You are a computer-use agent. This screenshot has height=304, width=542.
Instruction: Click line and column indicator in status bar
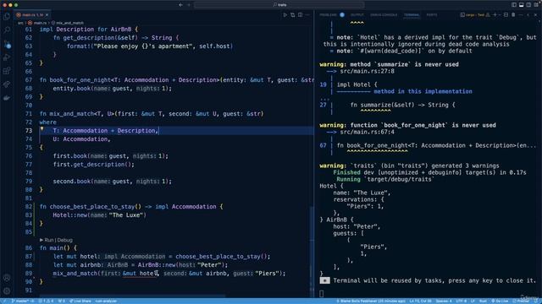pos(420,301)
